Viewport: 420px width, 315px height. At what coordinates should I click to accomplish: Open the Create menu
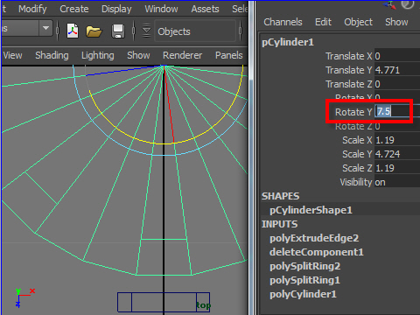pos(74,9)
